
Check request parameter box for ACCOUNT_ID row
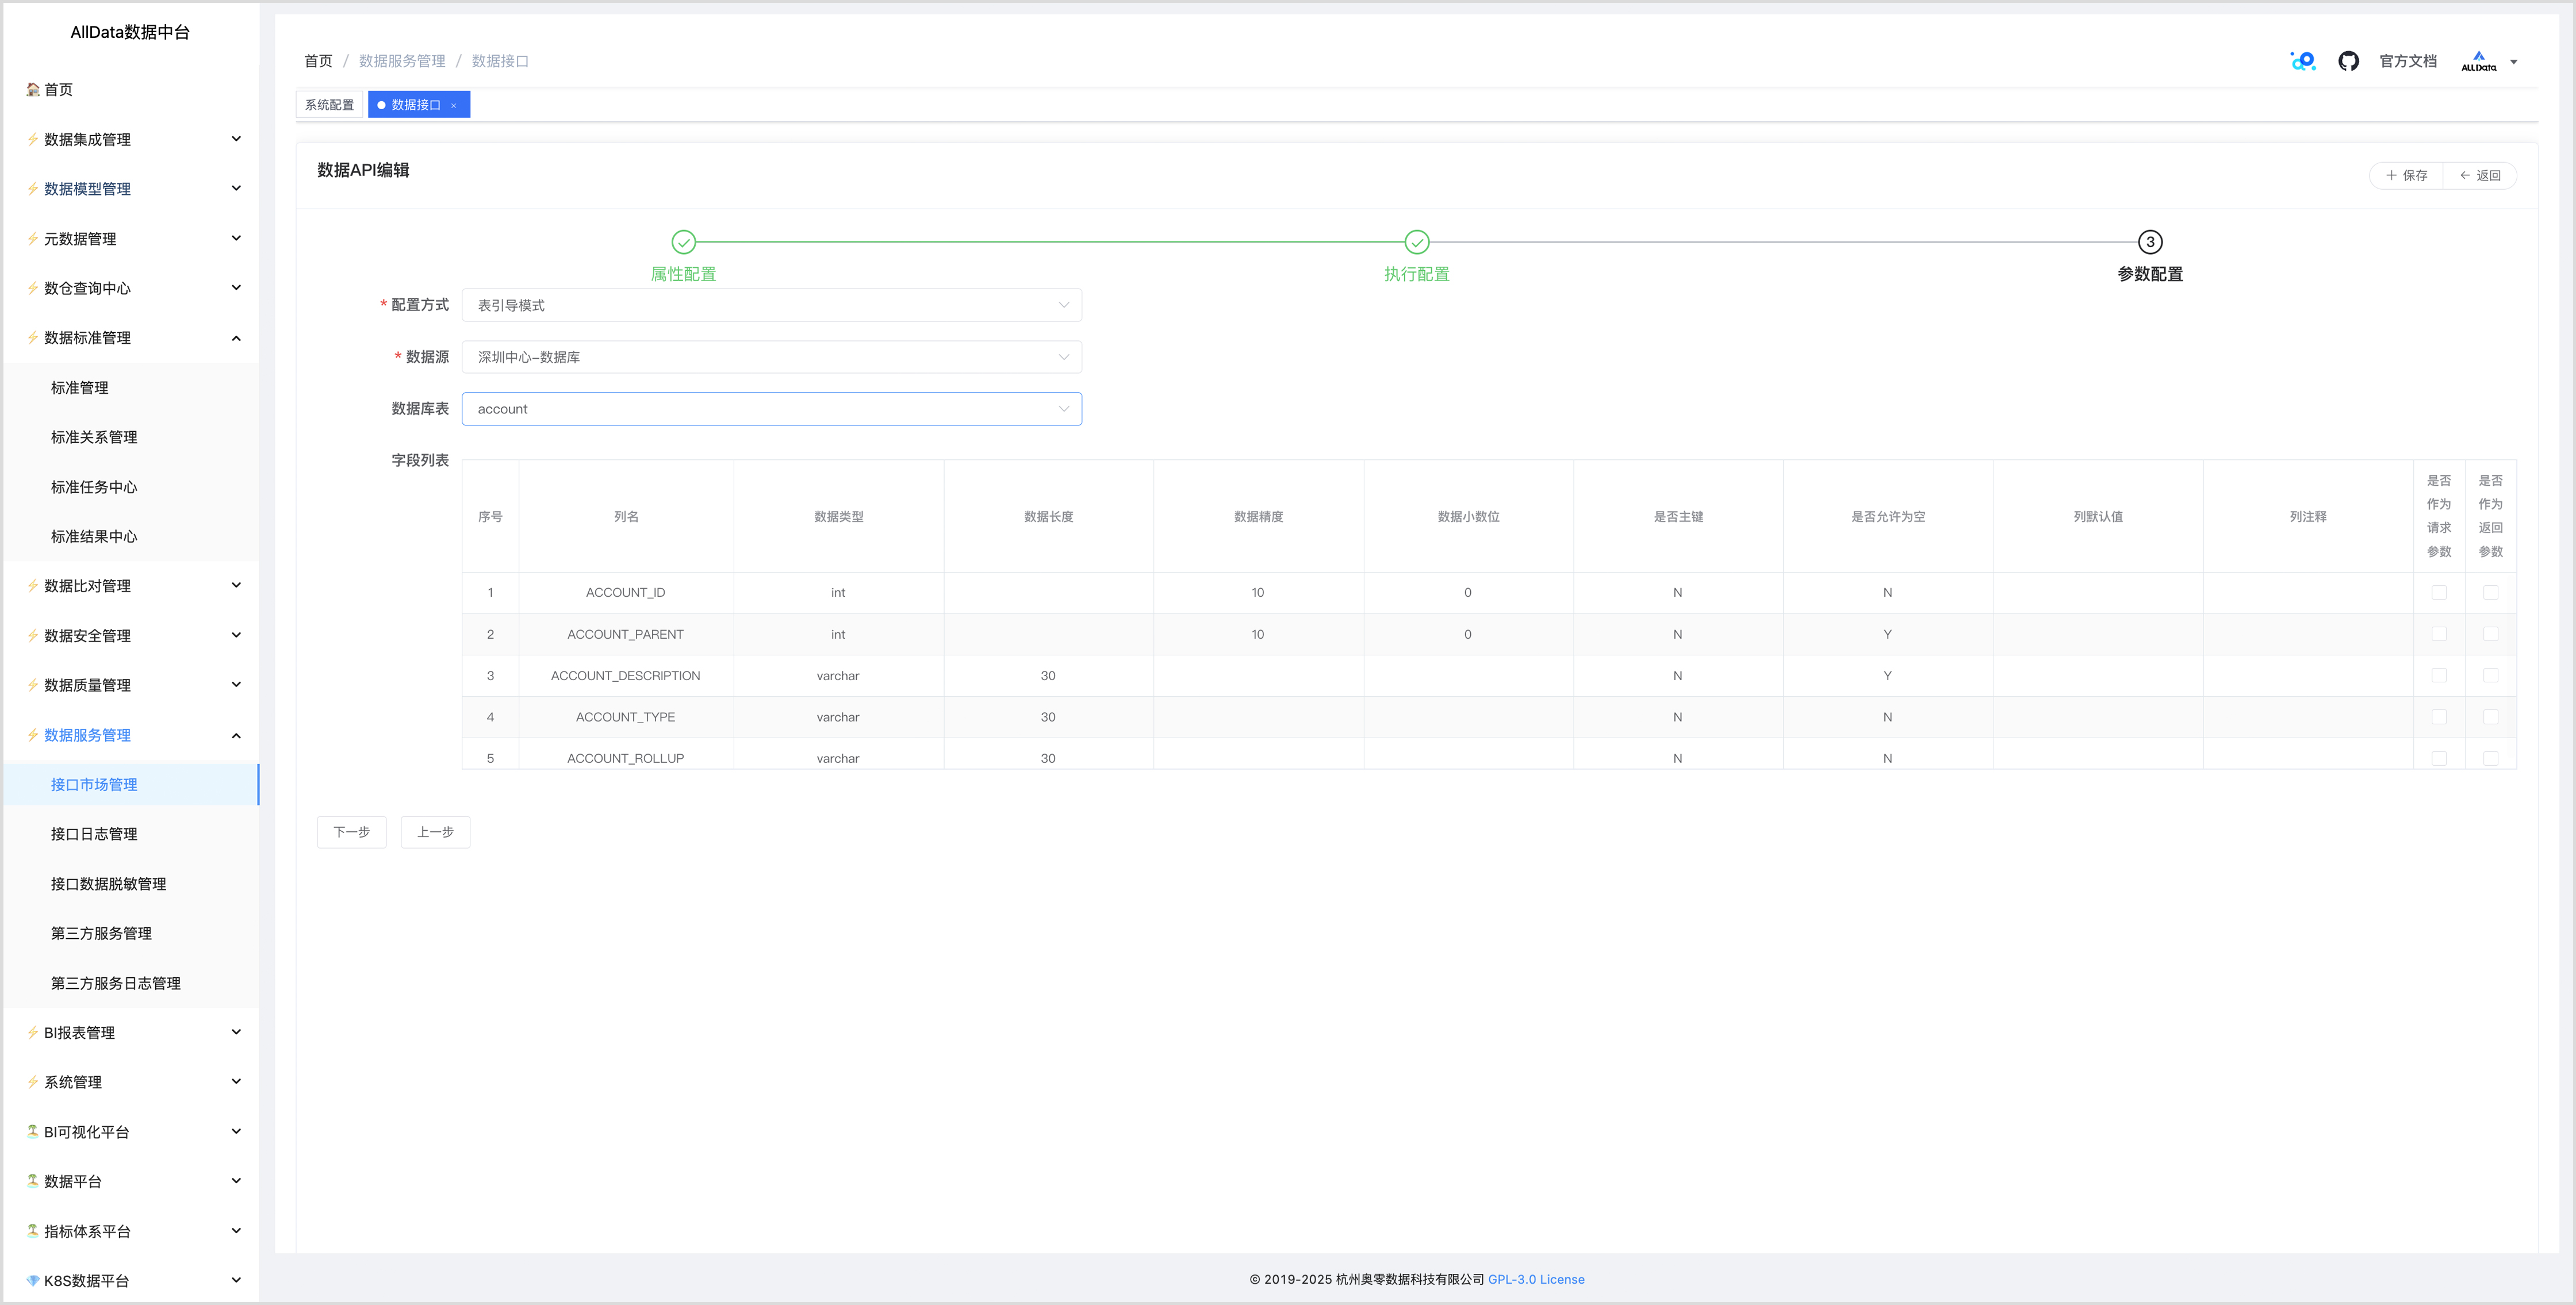pyautogui.click(x=2439, y=592)
